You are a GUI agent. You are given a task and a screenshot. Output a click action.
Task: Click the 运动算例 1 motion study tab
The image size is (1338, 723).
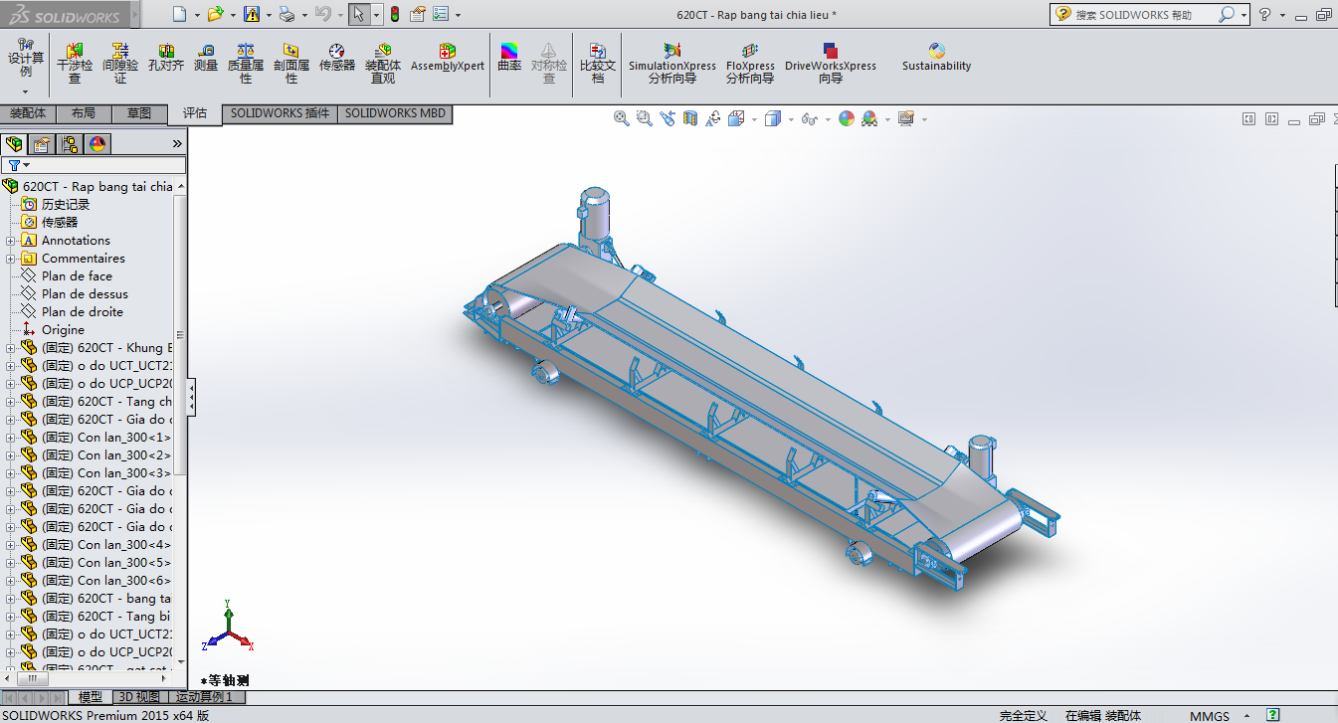tap(204, 697)
